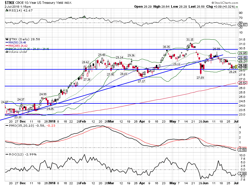Click the 24.07 price label at left edge
The width and height of the screenshot is (250, 186).
(x=4, y=102)
